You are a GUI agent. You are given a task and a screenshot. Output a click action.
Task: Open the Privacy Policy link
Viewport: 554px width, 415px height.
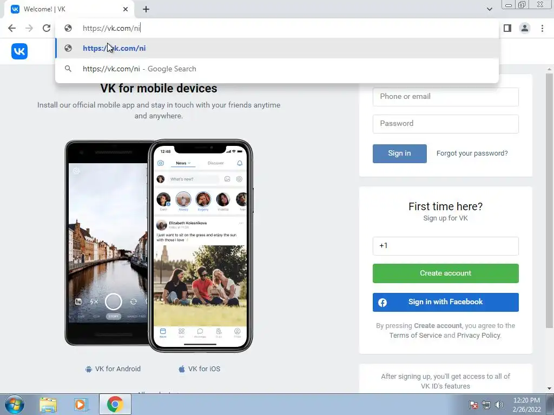coord(478,336)
